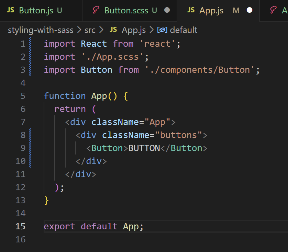Click the chevron after App.js breadcrumb

pos(152,30)
